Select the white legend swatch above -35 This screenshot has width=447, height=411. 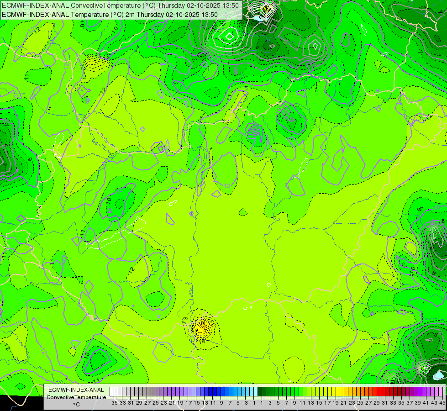coord(112,391)
